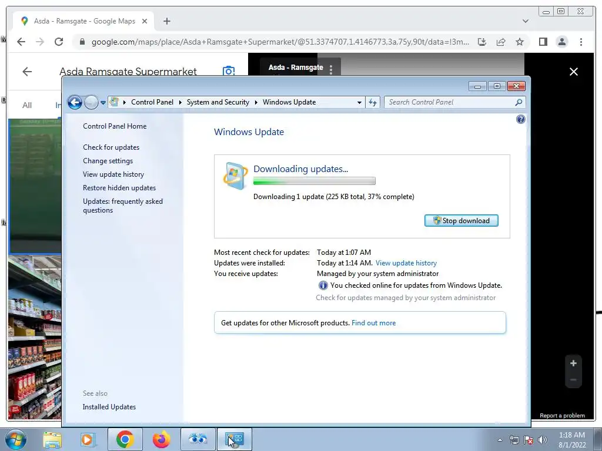This screenshot has height=451, width=602.
Task: Open a new Chrome tab
Action: point(166,21)
